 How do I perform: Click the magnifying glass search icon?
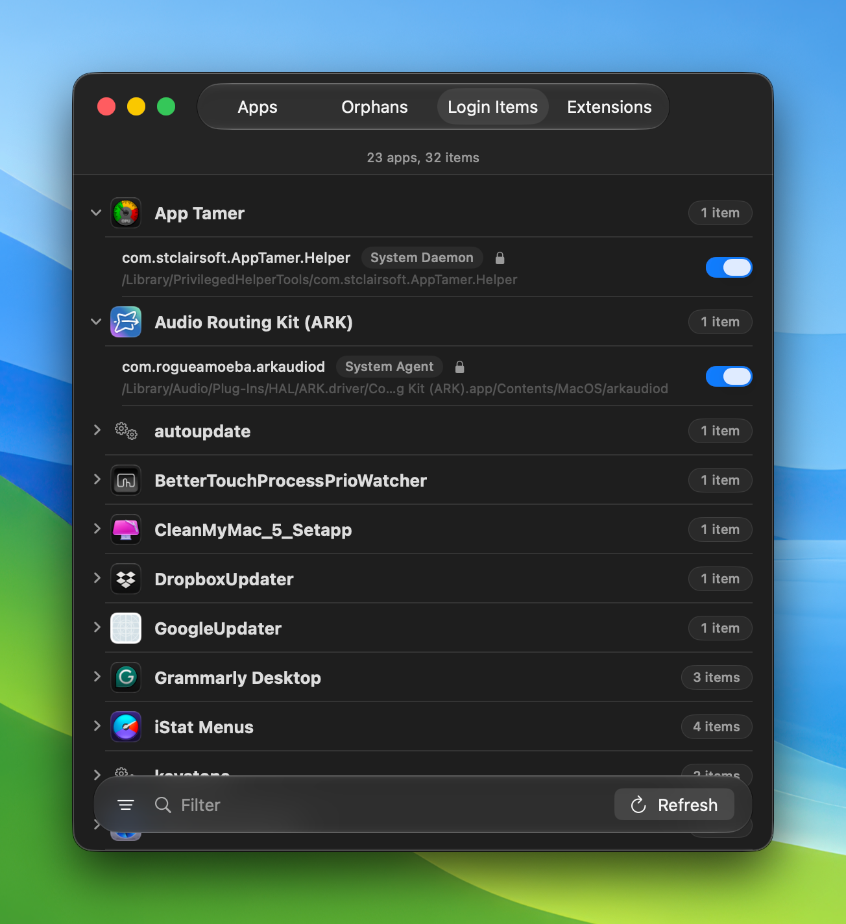pyautogui.click(x=163, y=805)
